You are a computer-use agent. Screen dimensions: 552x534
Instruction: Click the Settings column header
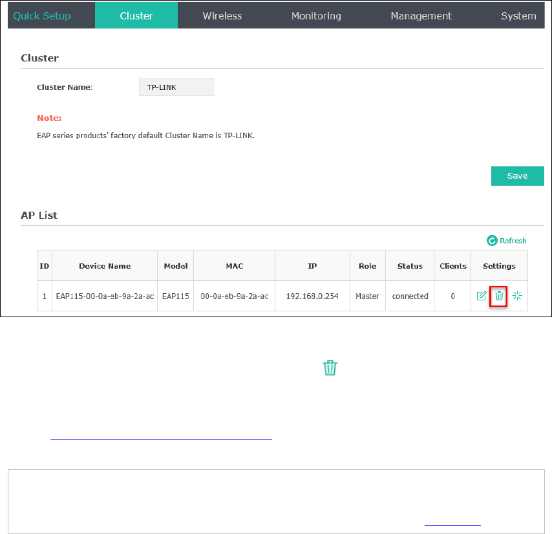point(499,266)
